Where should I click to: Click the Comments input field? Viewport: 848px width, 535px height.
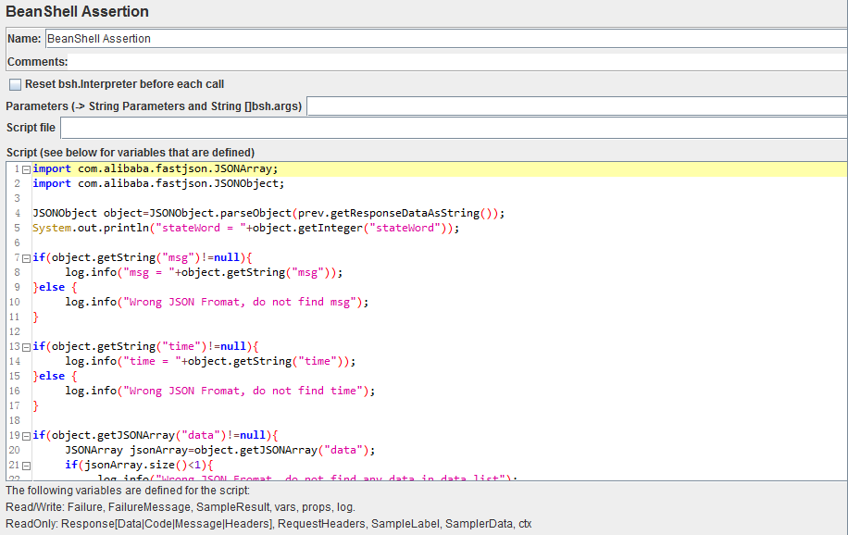458,62
